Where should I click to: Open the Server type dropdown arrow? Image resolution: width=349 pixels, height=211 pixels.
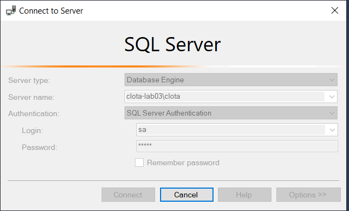(x=332, y=80)
